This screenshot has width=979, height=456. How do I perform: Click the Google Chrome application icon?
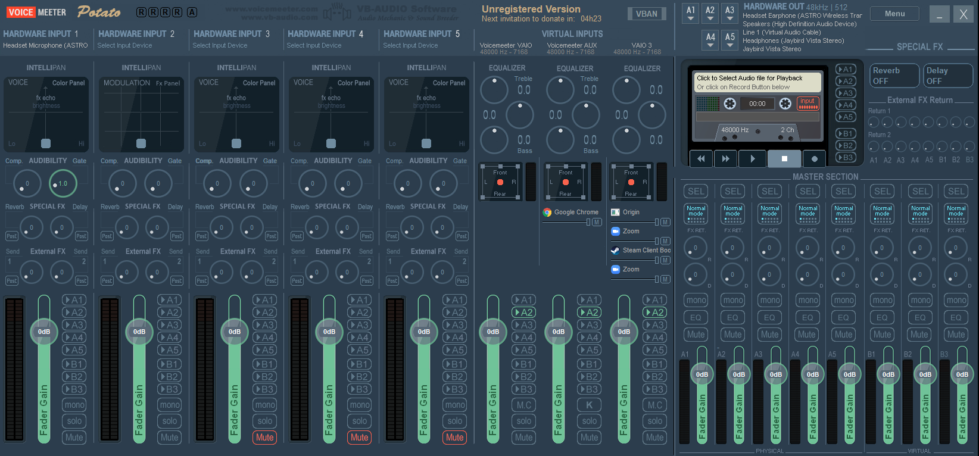(547, 213)
